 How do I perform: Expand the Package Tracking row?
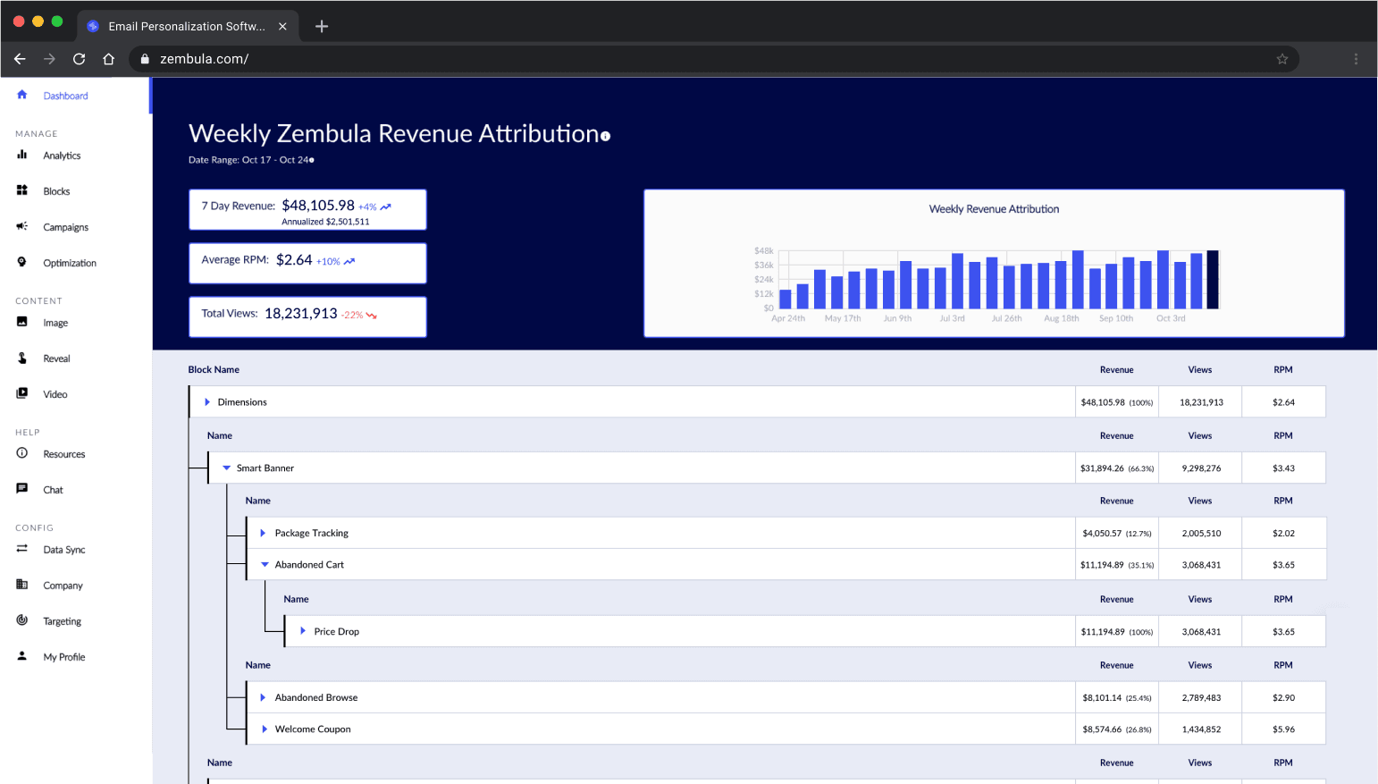(263, 533)
